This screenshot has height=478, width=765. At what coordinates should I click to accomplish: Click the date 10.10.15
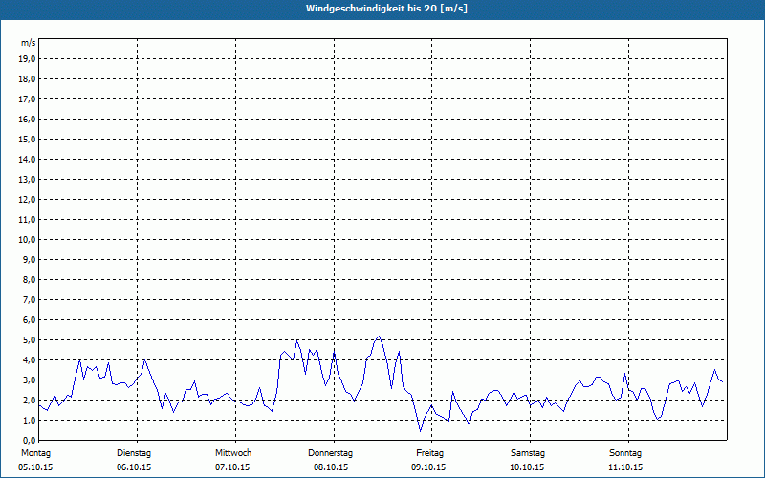(527, 467)
